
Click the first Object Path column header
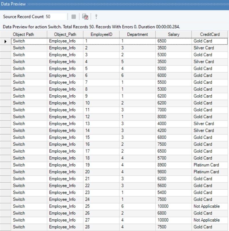(29, 34)
